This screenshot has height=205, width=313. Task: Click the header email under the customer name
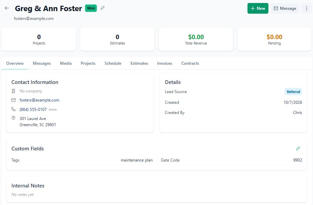coord(34,19)
